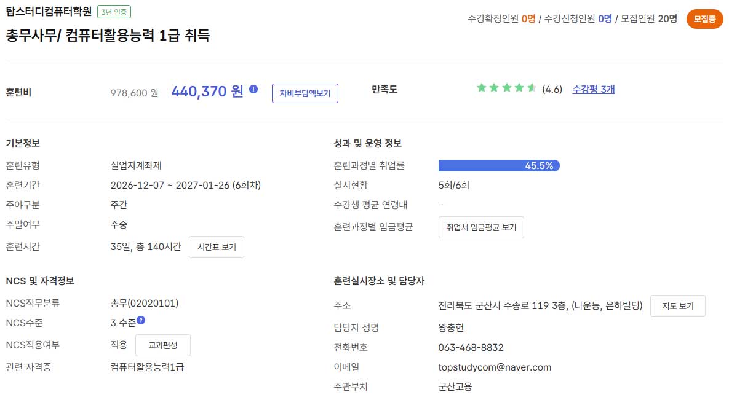Click the star rating icons

tap(506, 88)
